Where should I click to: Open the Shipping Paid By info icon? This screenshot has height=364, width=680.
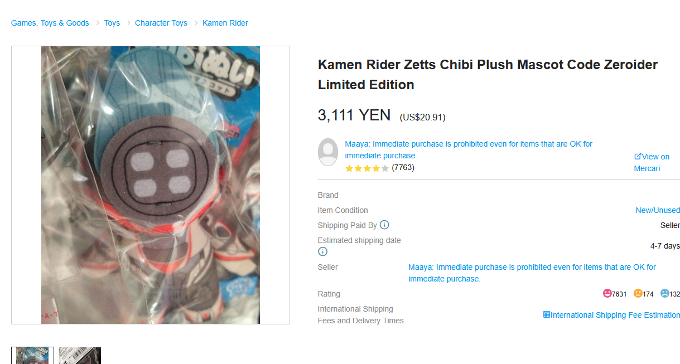coord(384,225)
